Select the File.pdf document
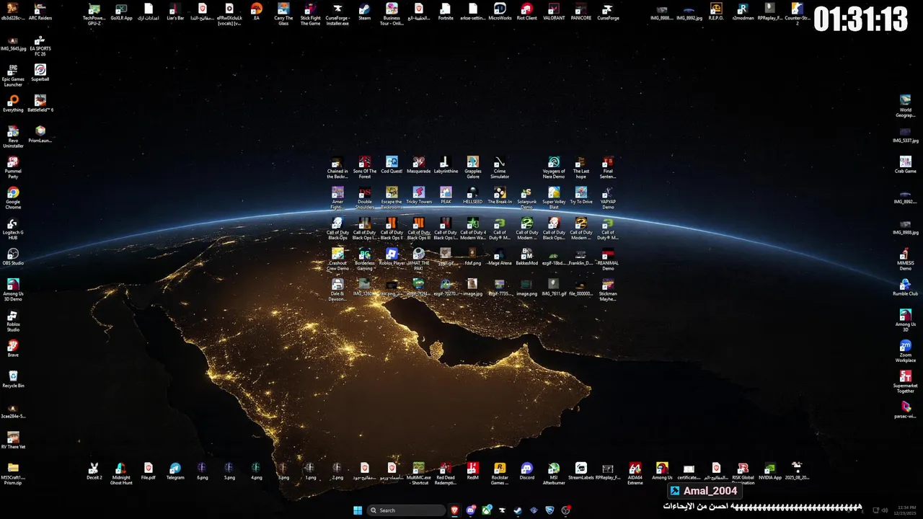Viewport: 923px width, 519px height. (x=148, y=471)
